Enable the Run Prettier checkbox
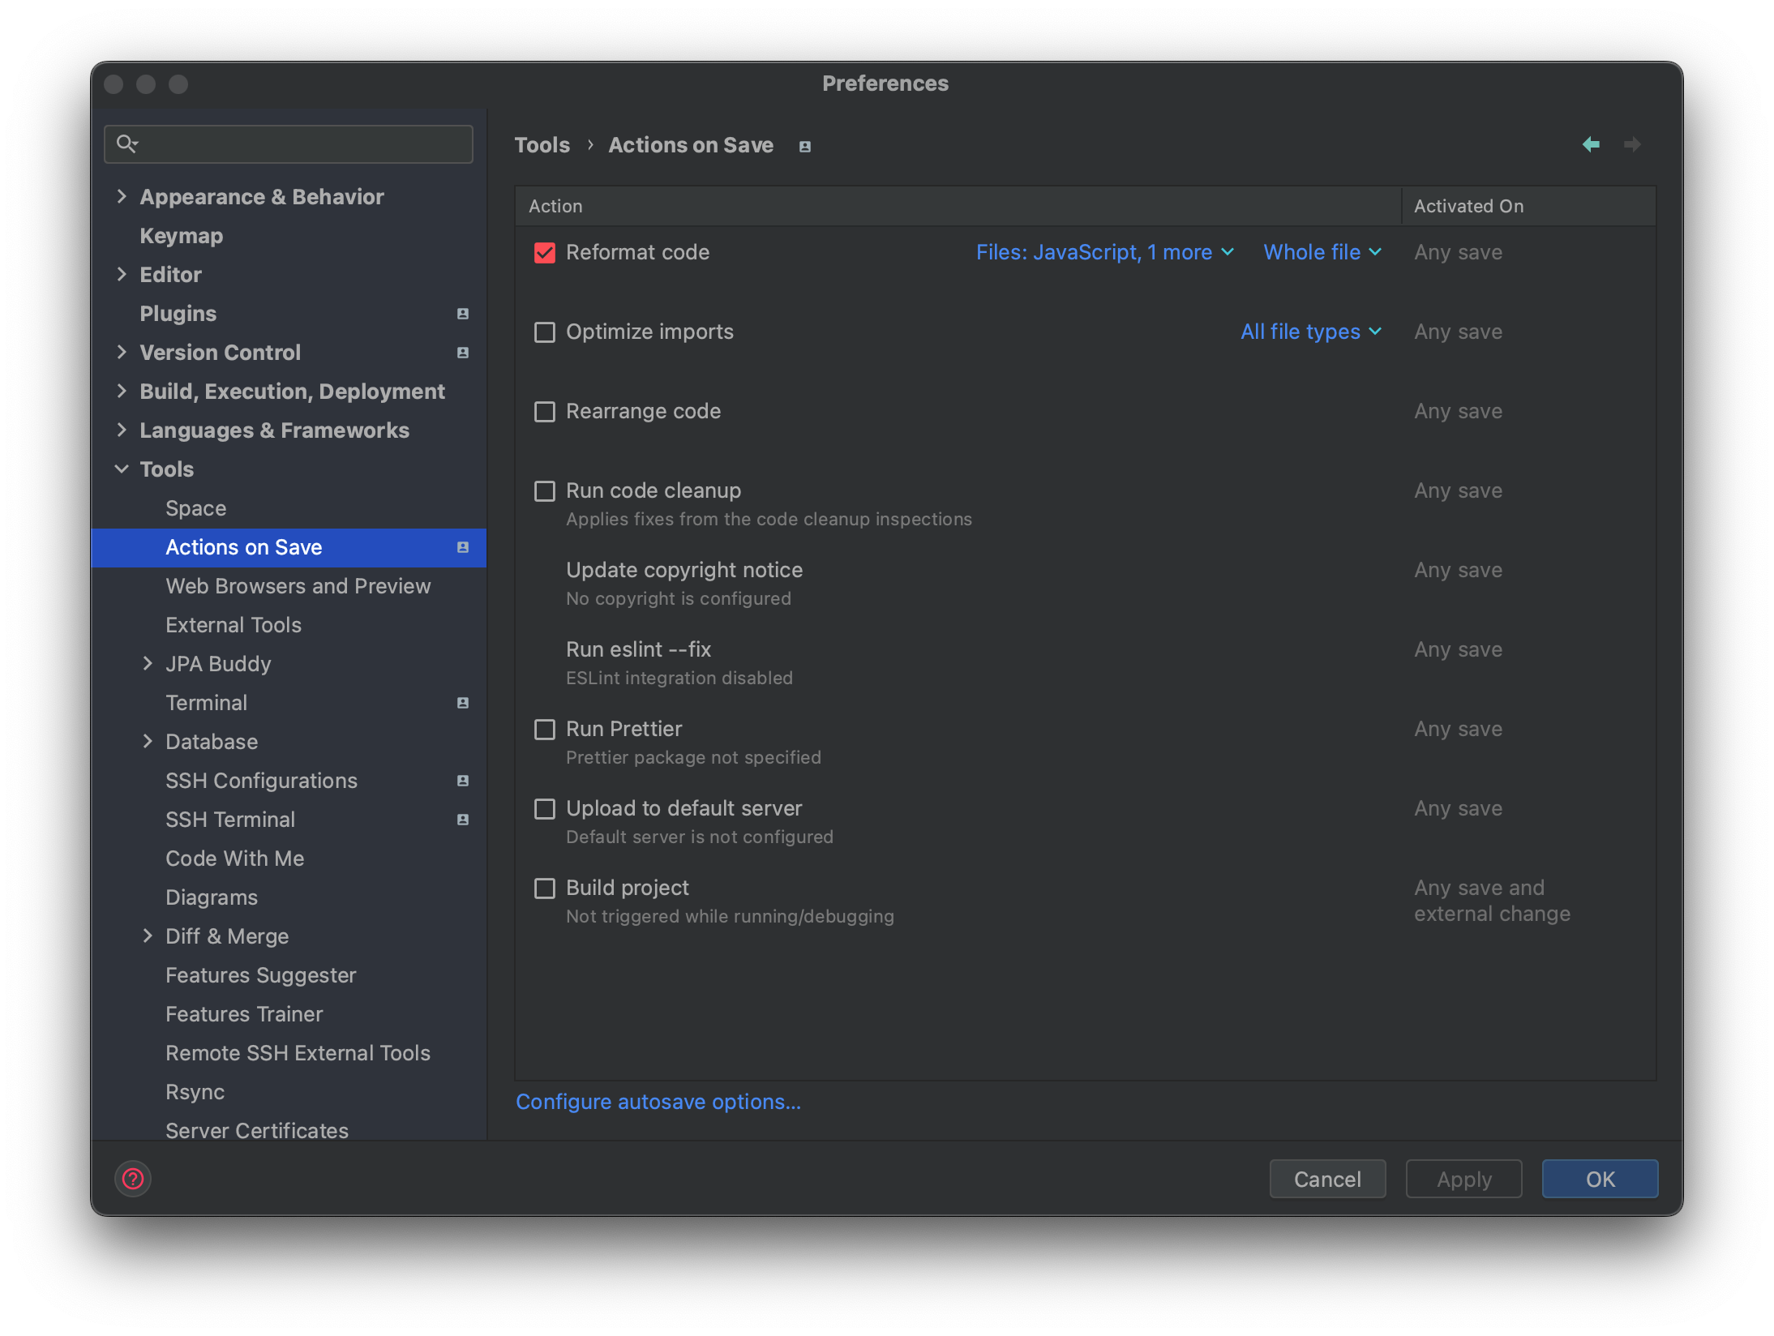 [545, 730]
